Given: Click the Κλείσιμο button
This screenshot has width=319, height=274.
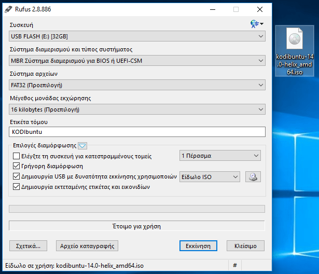Looking at the screenshot, I should coord(245,246).
